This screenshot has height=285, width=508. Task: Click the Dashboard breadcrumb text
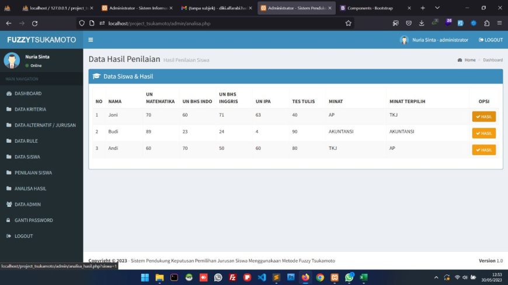coord(493,60)
